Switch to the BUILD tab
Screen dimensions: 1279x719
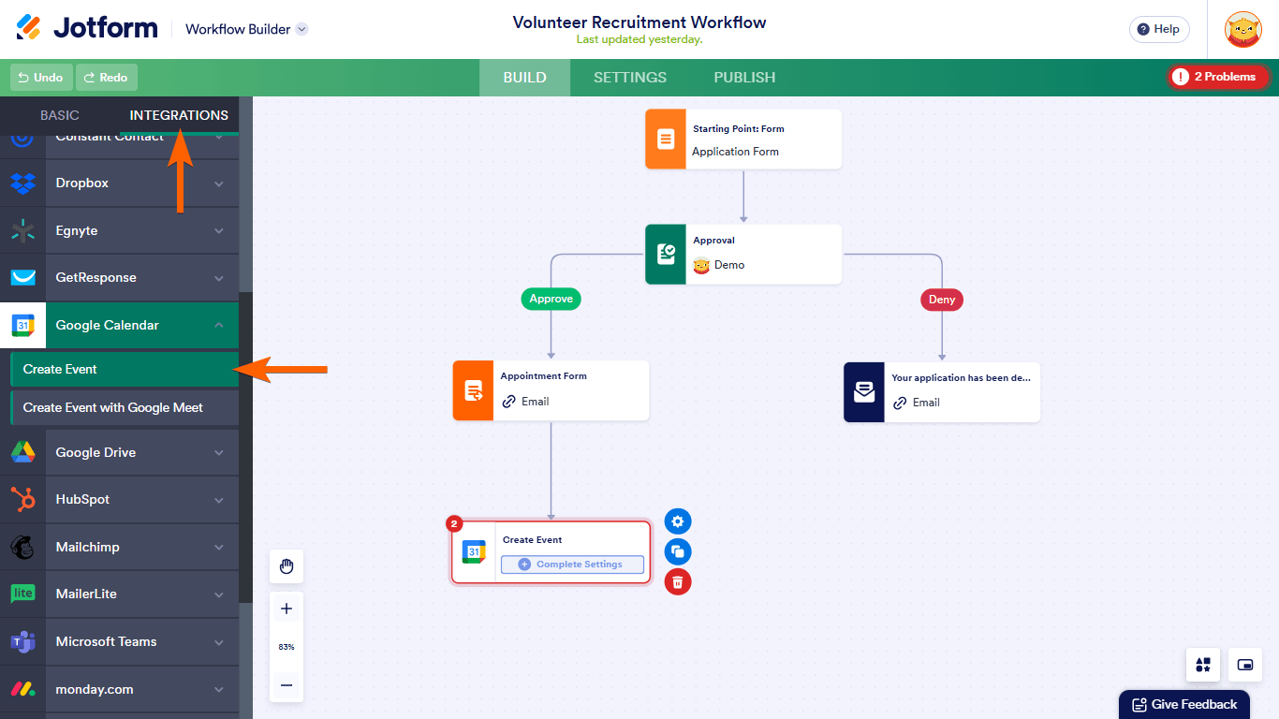coord(524,78)
